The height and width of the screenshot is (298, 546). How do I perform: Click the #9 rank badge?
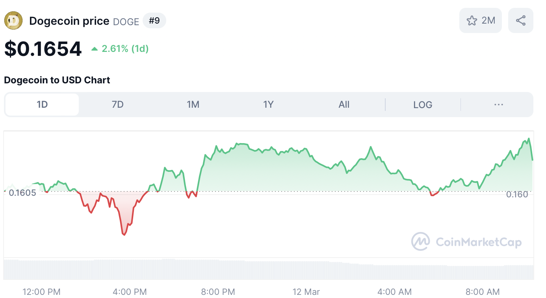[x=154, y=20]
